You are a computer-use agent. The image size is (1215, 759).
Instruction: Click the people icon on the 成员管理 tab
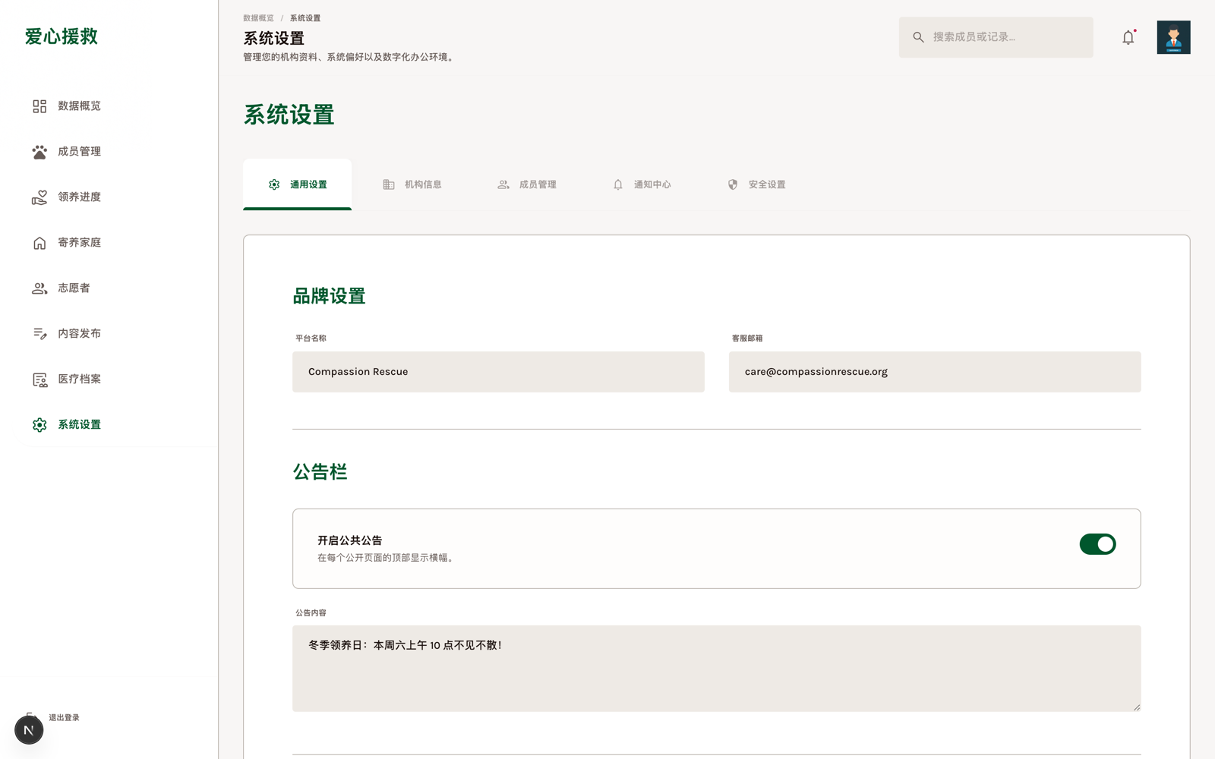click(x=503, y=184)
